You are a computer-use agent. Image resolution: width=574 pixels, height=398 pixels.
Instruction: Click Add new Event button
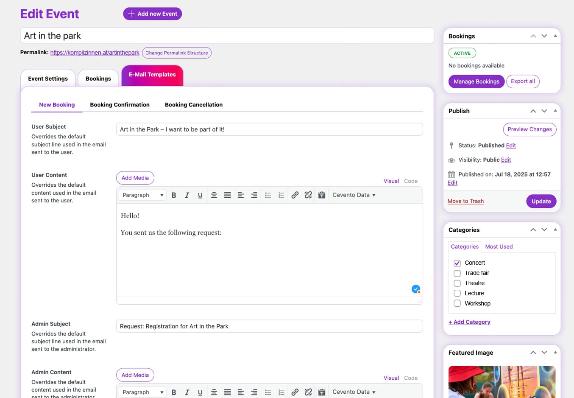(153, 14)
